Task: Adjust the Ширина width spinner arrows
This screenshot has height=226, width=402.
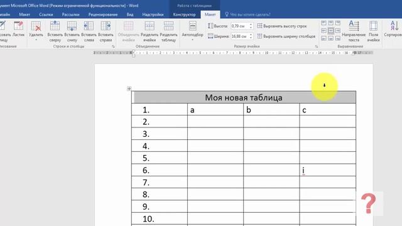Action: [x=251, y=36]
